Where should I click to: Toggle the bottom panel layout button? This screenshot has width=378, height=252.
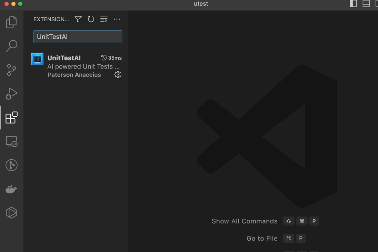(366, 4)
